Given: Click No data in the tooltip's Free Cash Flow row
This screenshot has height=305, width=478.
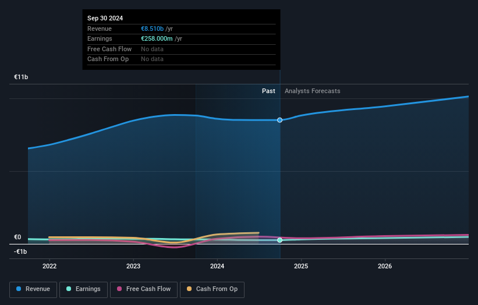Looking at the screenshot, I should [152, 49].
